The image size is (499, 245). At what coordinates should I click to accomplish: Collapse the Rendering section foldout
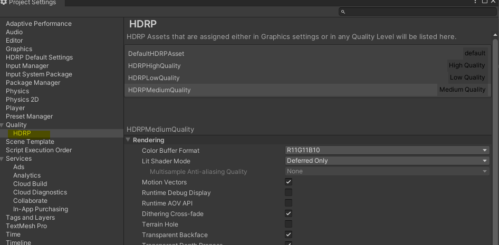[128, 140]
